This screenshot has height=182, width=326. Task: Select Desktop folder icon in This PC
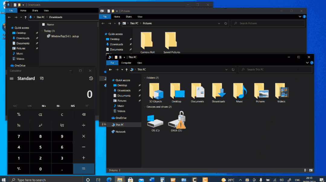[x=176, y=93]
